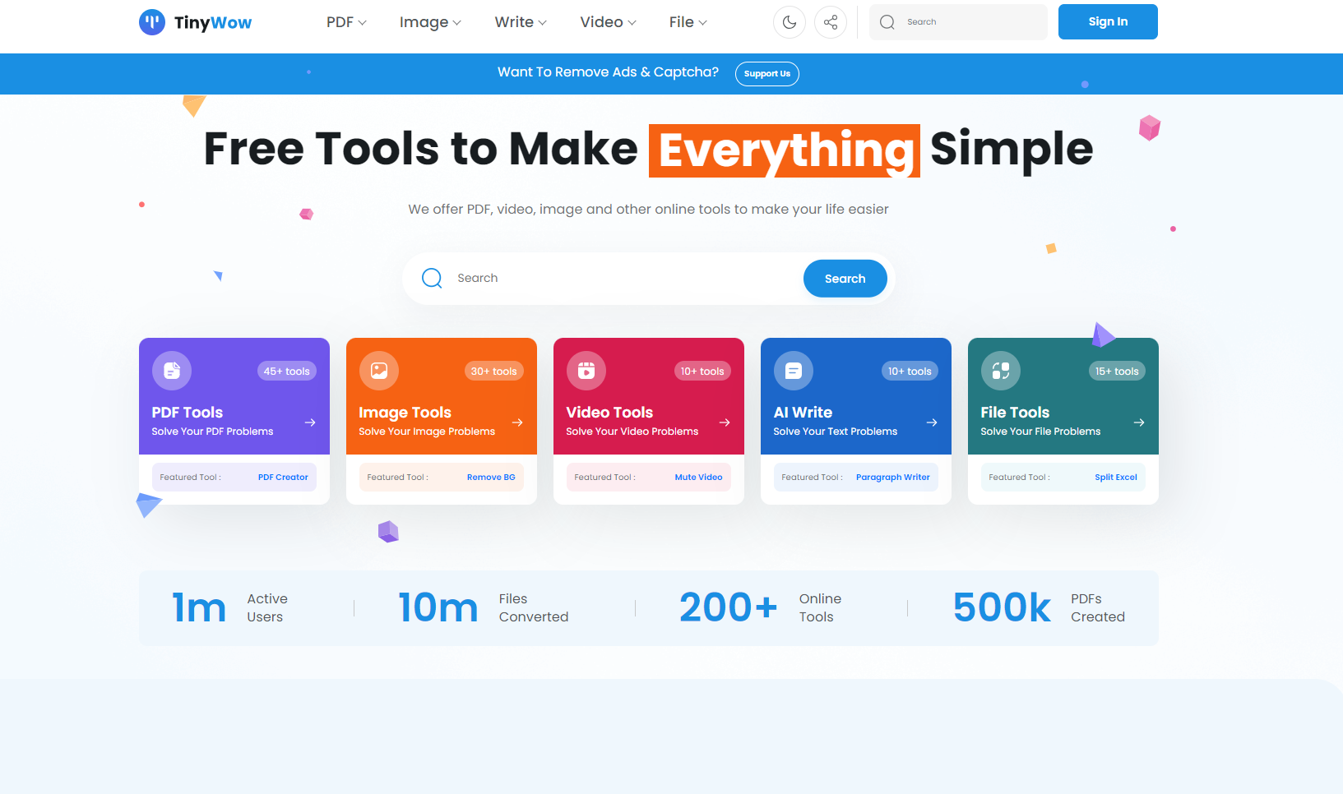Open the PDF Tools title link
The height and width of the screenshot is (794, 1343).
pos(188,413)
